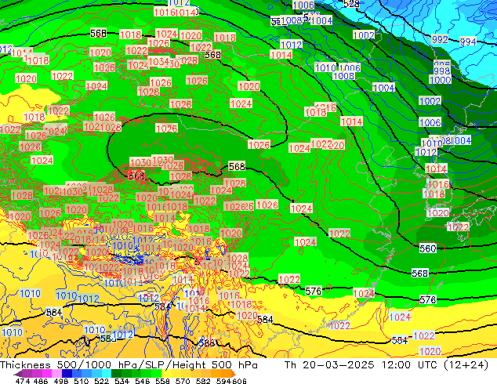This screenshot has width=497, height=384.
Task: Click the 534 legend value
Action: [122, 381]
